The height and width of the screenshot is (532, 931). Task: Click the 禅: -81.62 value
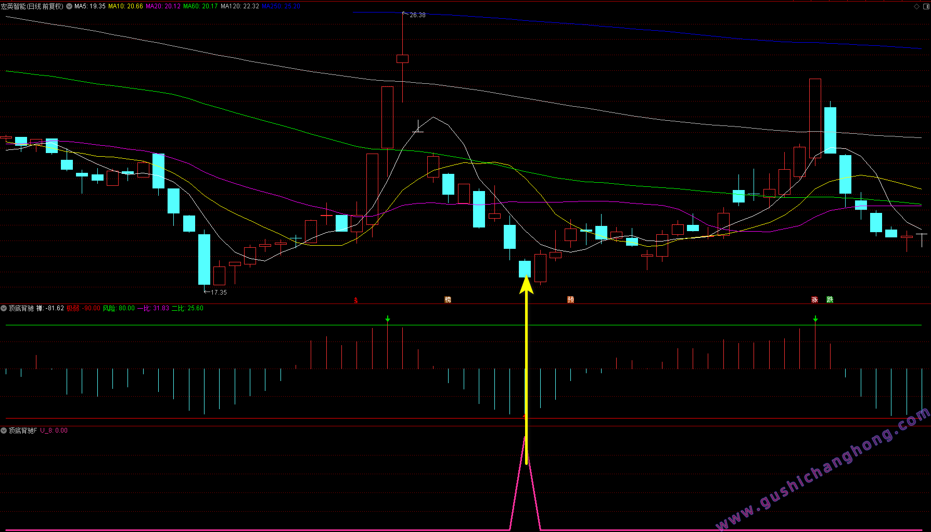pyautogui.click(x=50, y=308)
